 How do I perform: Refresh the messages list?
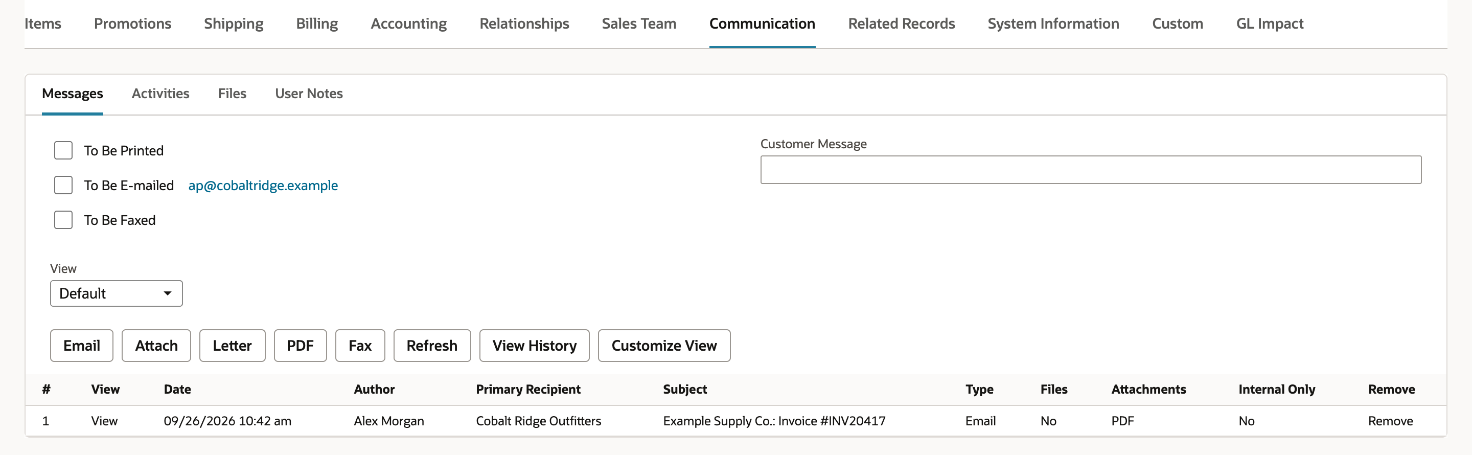(x=432, y=345)
